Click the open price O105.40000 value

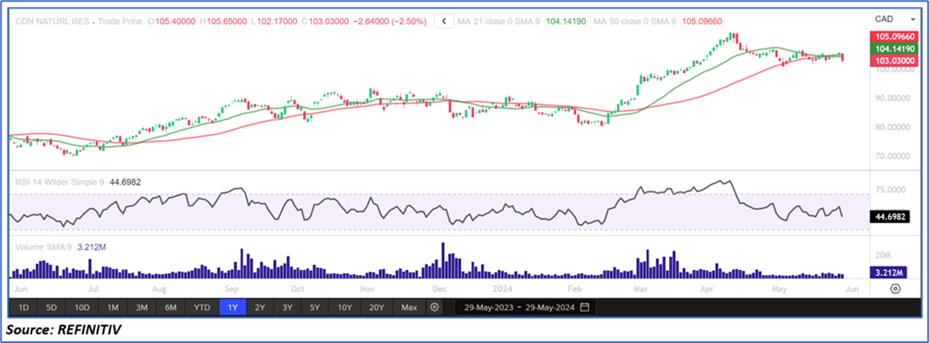172,21
